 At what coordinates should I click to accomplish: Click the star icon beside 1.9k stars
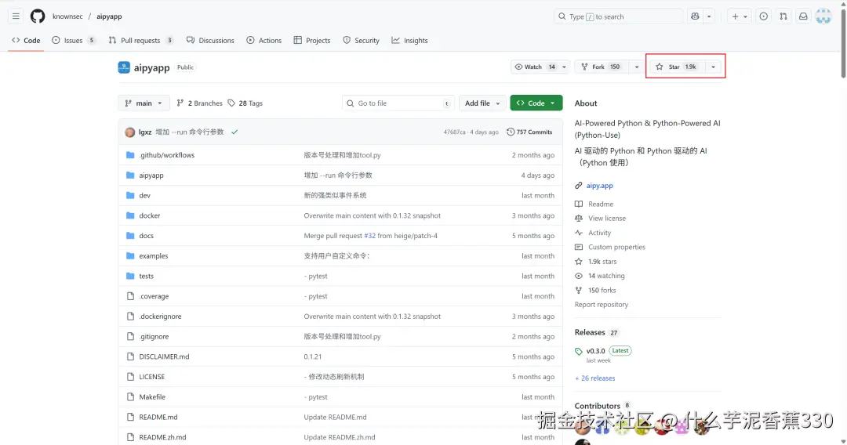pos(579,262)
